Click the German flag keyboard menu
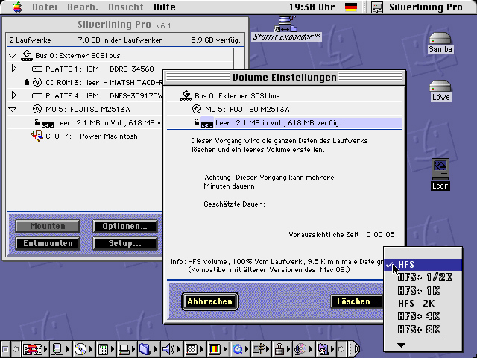 [351, 7]
